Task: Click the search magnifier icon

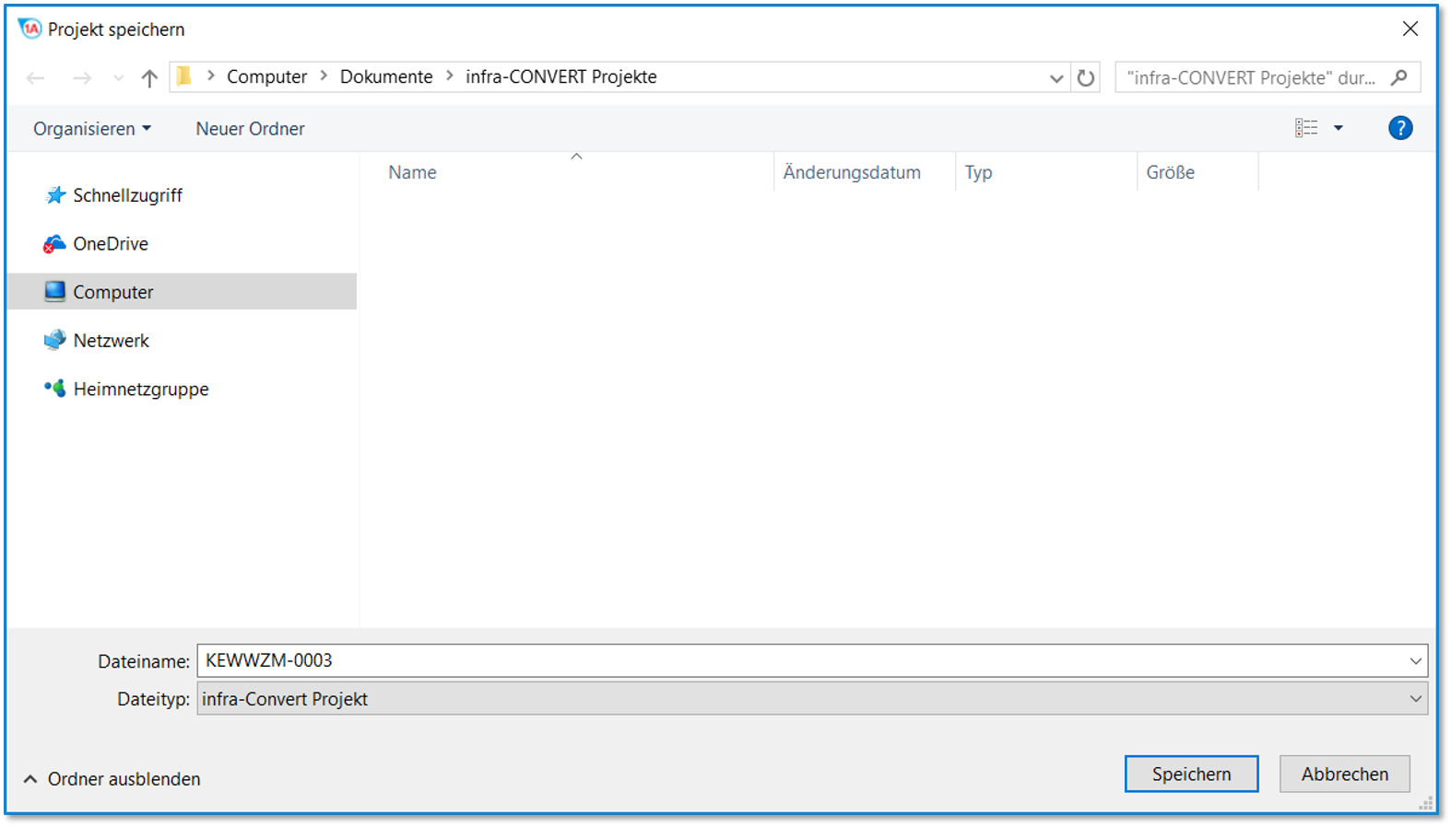Action: click(1398, 77)
